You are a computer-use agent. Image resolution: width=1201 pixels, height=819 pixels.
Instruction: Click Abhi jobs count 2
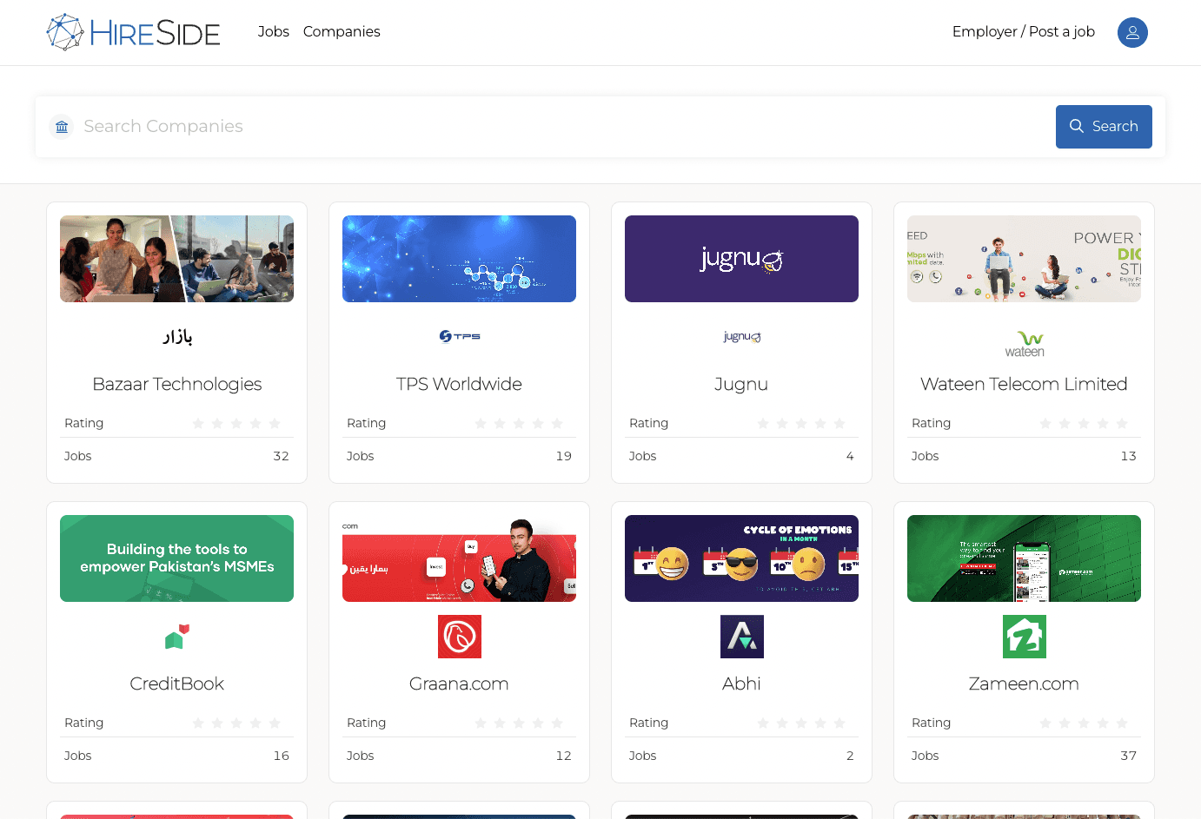pyautogui.click(x=850, y=756)
